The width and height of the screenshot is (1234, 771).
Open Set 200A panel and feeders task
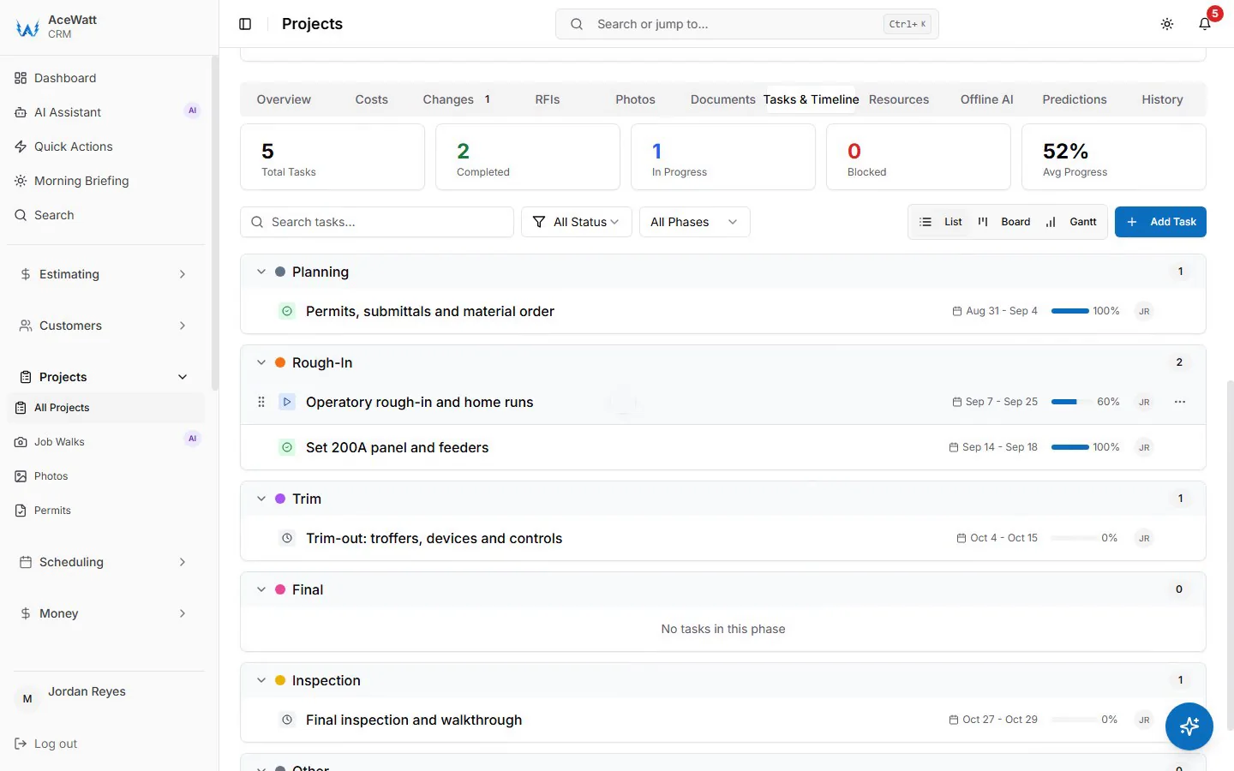pos(397,447)
